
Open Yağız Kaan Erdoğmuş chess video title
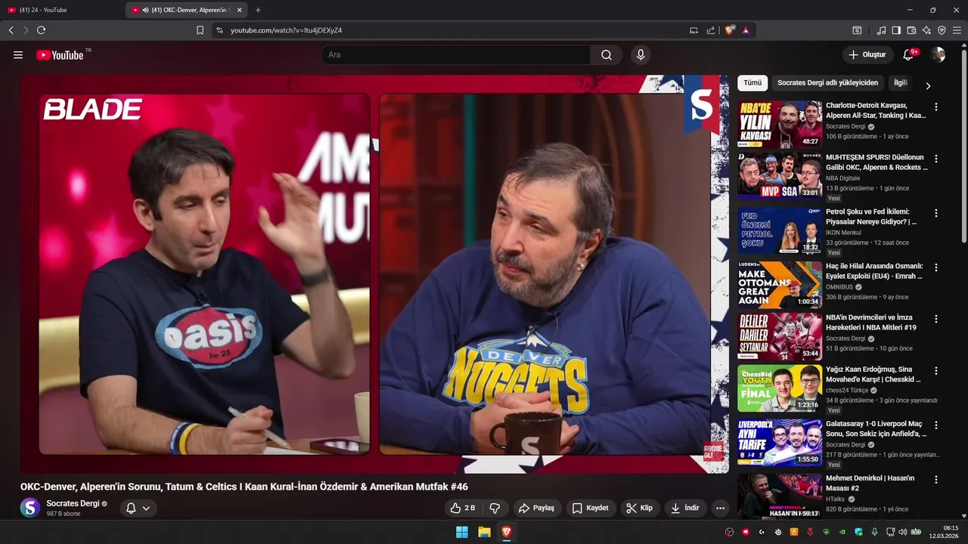tap(873, 375)
